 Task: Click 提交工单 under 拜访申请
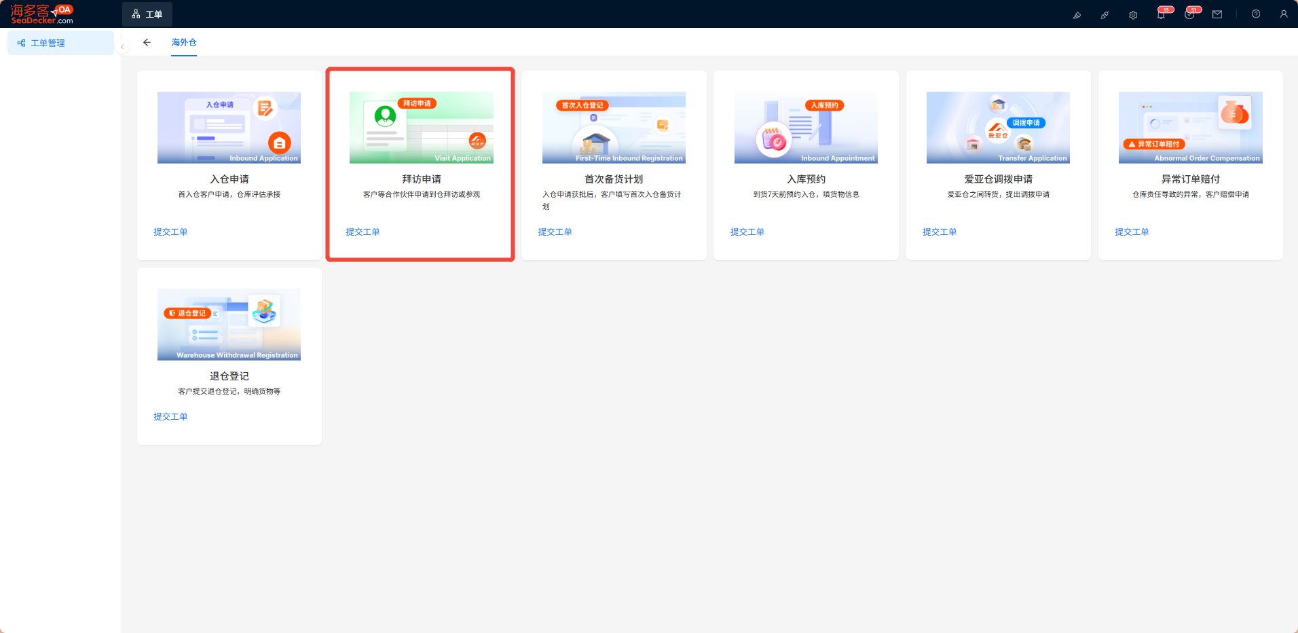pyautogui.click(x=363, y=232)
